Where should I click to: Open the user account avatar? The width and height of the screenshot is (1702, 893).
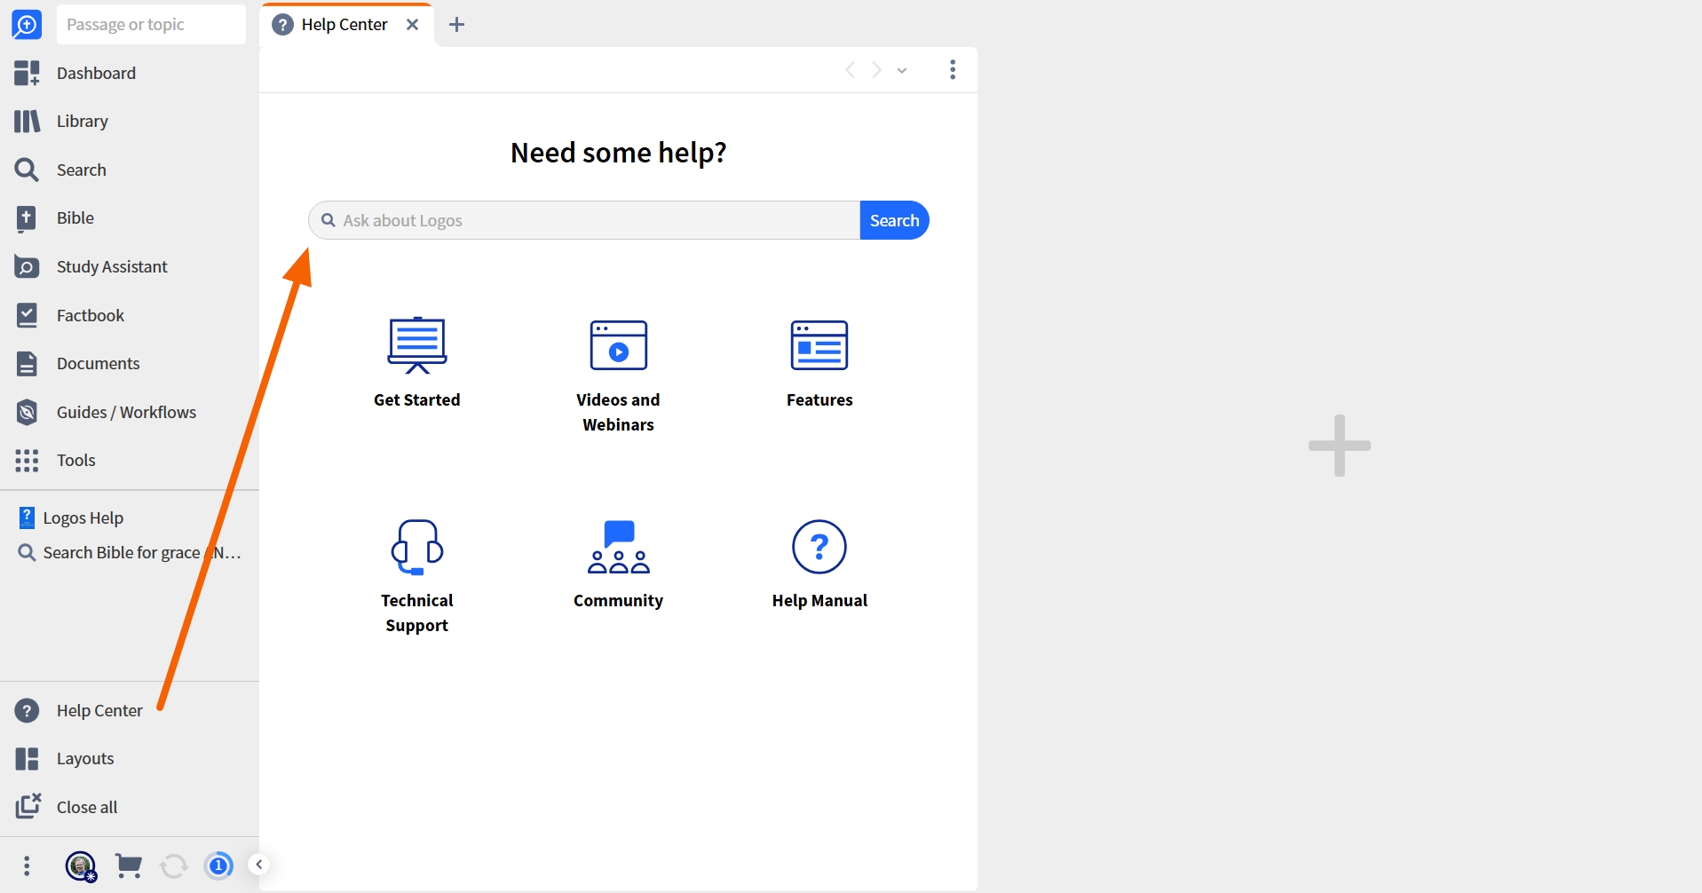[81, 865]
